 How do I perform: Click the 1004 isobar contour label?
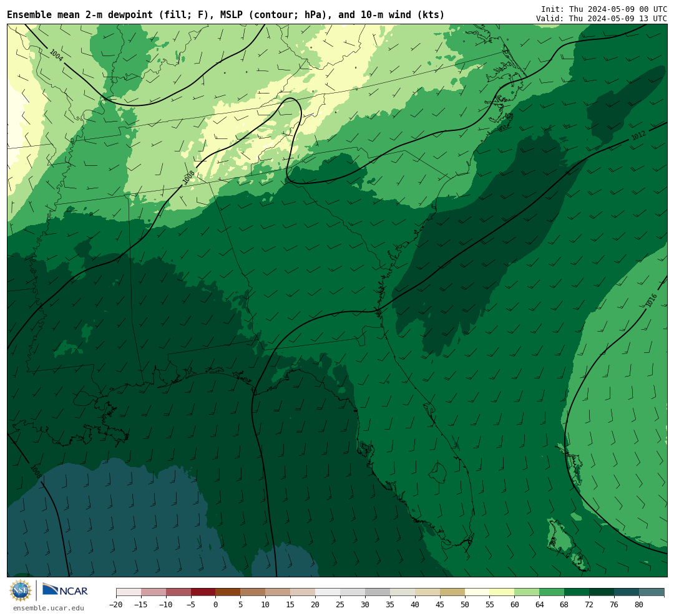click(x=56, y=55)
